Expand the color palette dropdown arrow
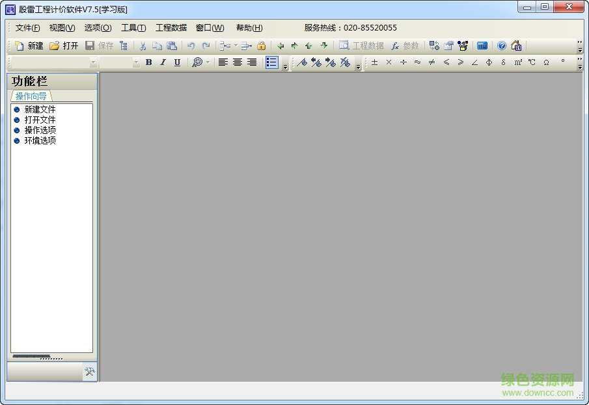This screenshot has width=589, height=405. (208, 62)
